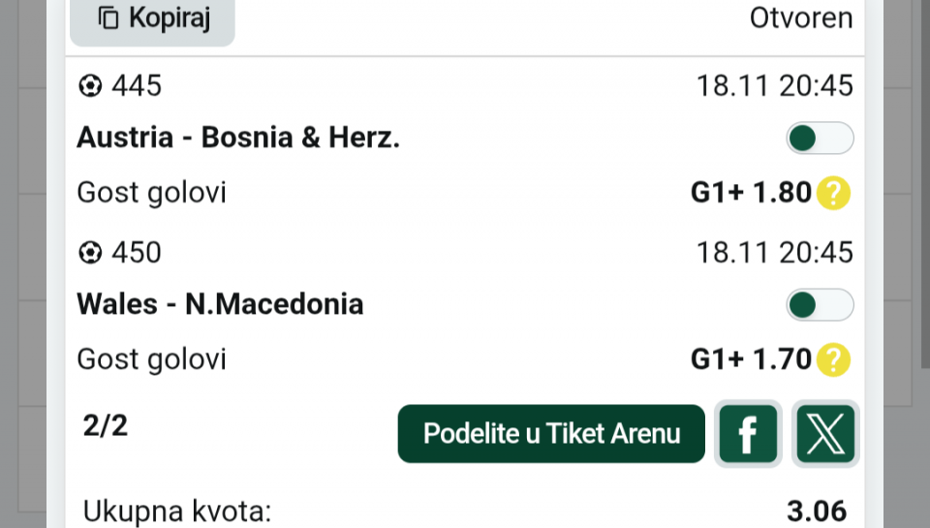This screenshot has height=528, width=930.
Task: Click the G1+ 1.80 odds
Action: 750,194
